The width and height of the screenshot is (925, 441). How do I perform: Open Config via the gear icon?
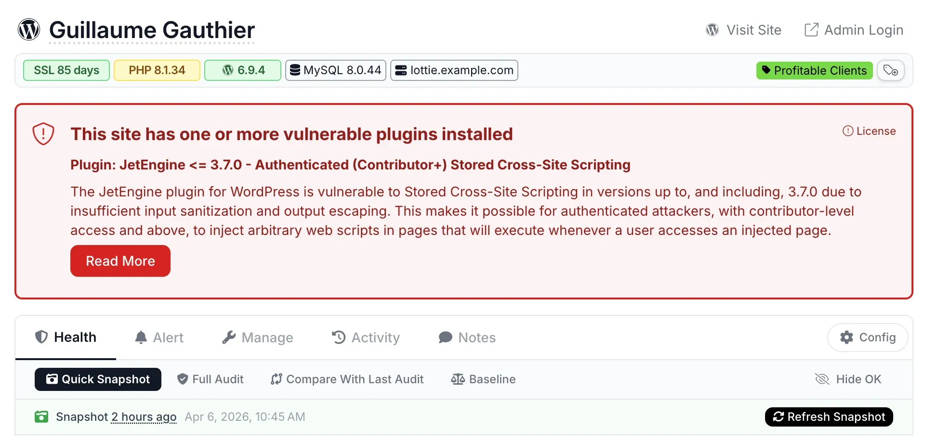pos(846,337)
